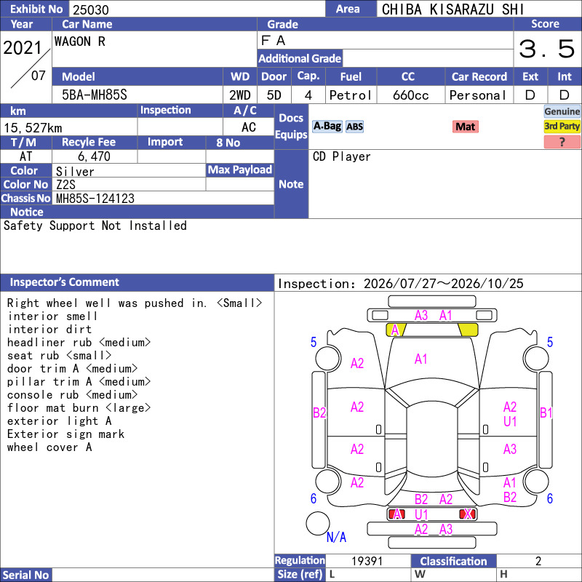Click the red question mark badge

tap(562, 142)
